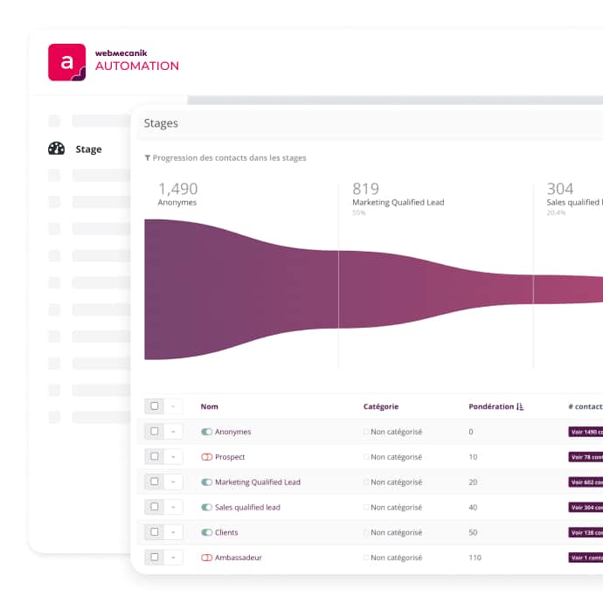
Task: Click the Pondération sort order icon
Action: pyautogui.click(x=521, y=406)
